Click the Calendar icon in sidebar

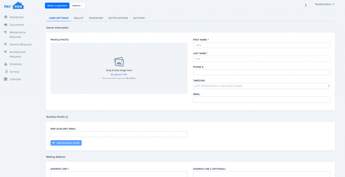pyautogui.click(x=6, y=79)
